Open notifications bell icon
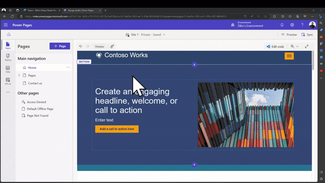The height and width of the screenshot is (183, 325). tap(282, 25)
